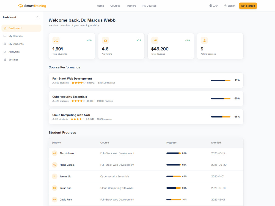Click the Settings gear icon in sidebar
Image resolution: width=275 pixels, height=206 pixels.
(x=5, y=60)
